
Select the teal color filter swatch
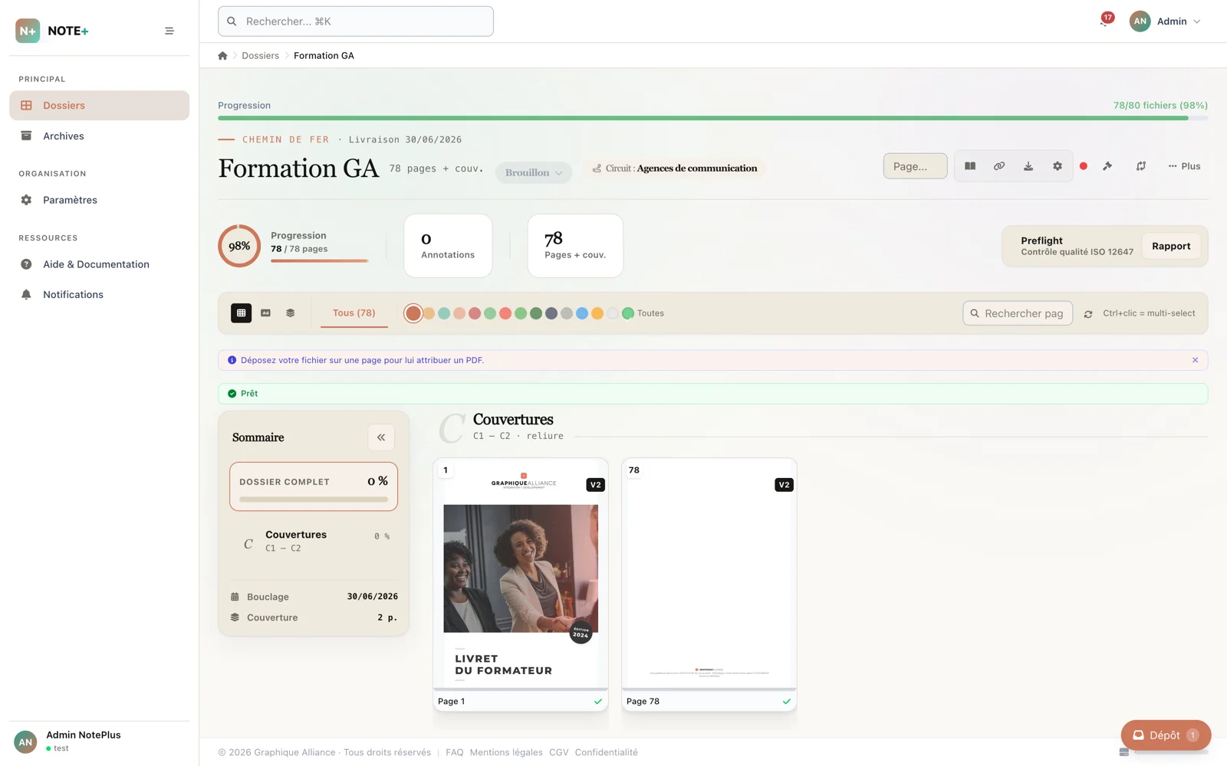(444, 313)
